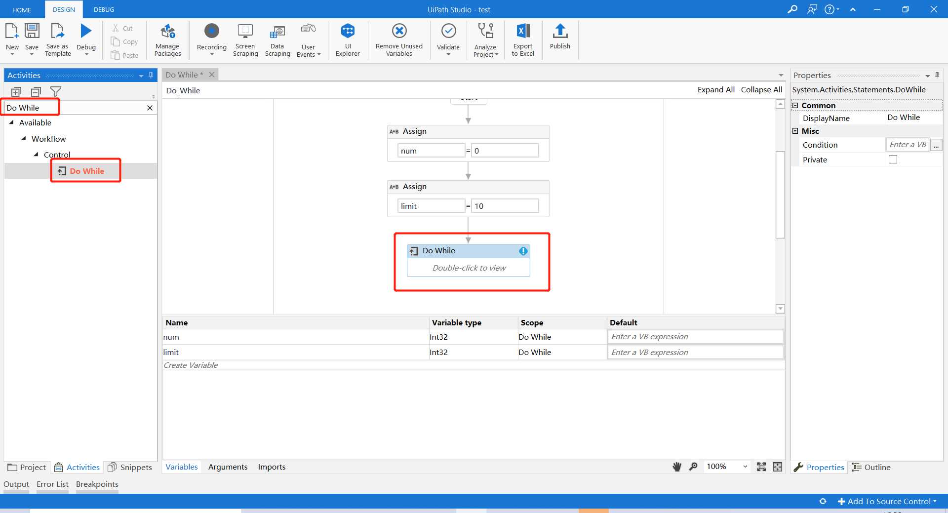Viewport: 948px width, 513px height.
Task: Pin the Activities panel
Action: (x=151, y=75)
